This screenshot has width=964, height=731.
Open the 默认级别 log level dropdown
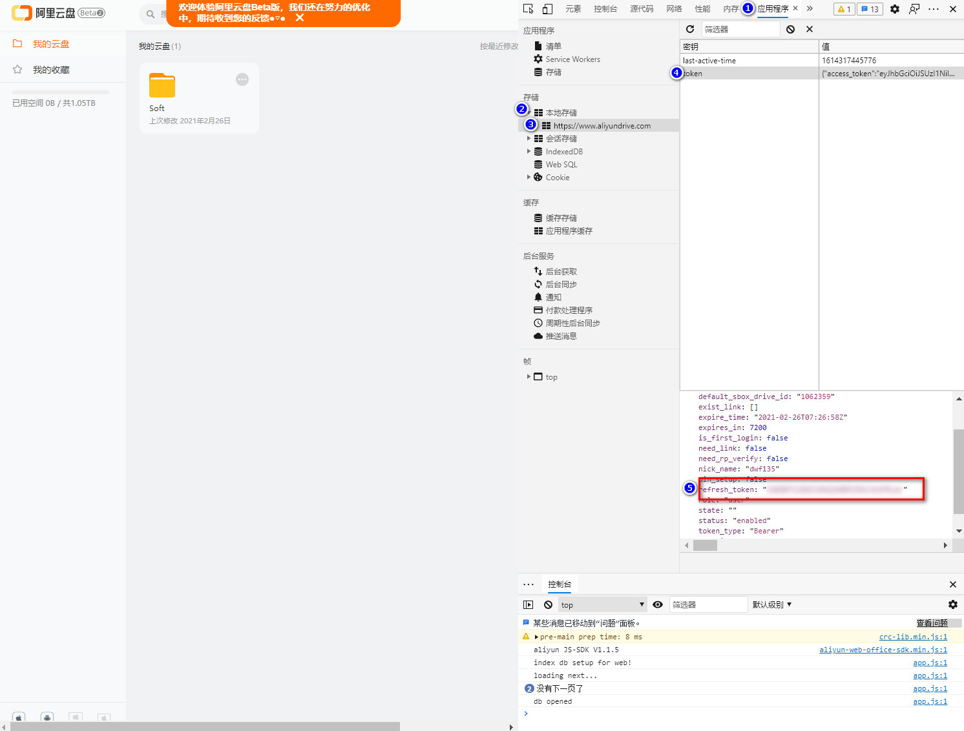pyautogui.click(x=772, y=604)
